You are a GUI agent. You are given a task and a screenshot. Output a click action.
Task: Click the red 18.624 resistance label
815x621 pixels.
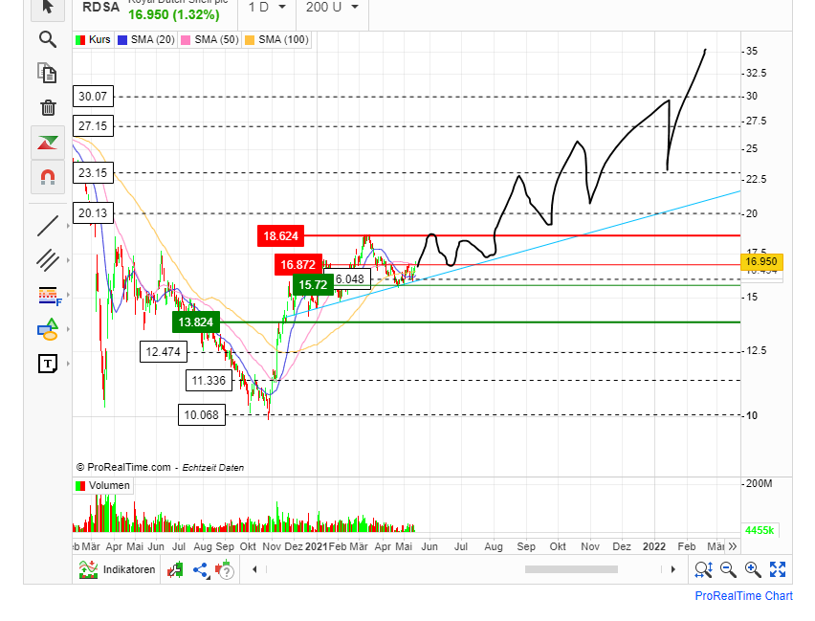[280, 236]
